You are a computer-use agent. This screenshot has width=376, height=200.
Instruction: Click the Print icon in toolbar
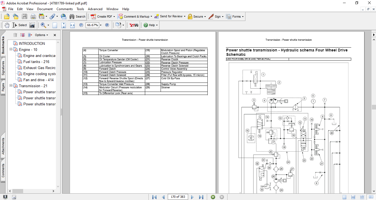(x=33, y=17)
